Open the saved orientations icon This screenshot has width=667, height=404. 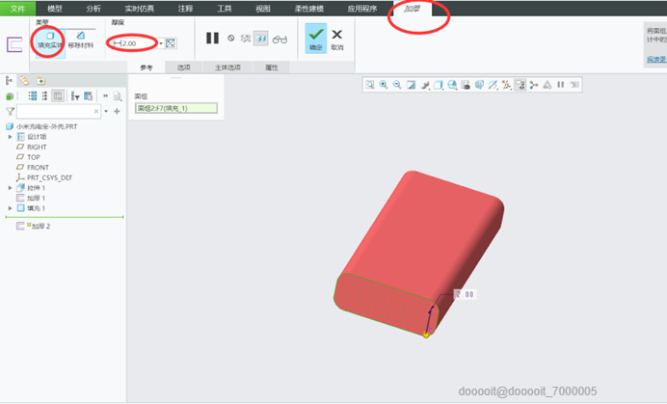point(452,85)
